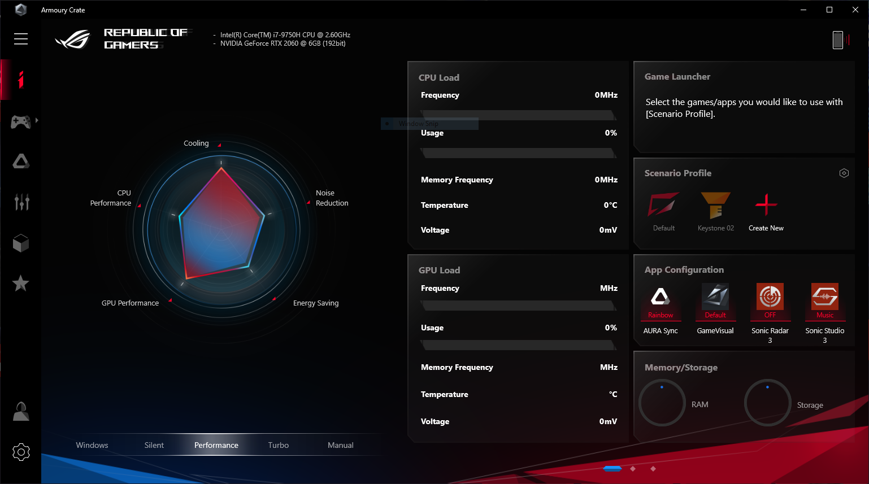Click the GPU Performance chart label
The height and width of the screenshot is (484, 869).
tap(130, 303)
